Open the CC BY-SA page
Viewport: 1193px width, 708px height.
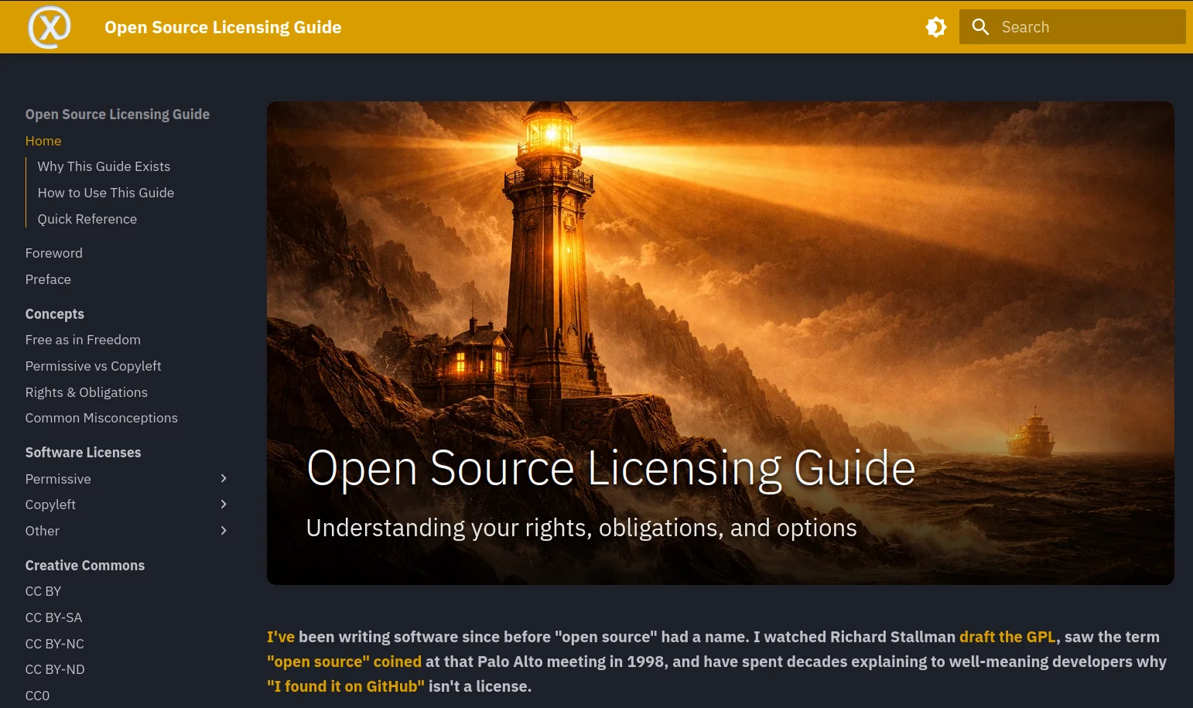pos(53,617)
